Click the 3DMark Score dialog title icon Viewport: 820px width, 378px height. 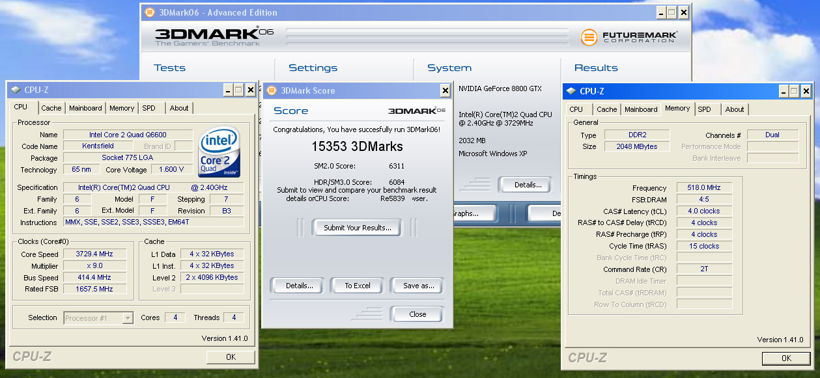point(270,90)
